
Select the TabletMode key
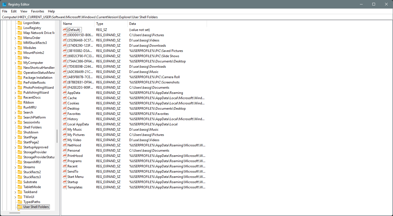click(x=32, y=187)
